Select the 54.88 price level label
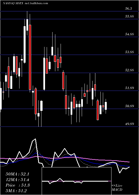This screenshot has width=139, height=195. pos(130,34)
